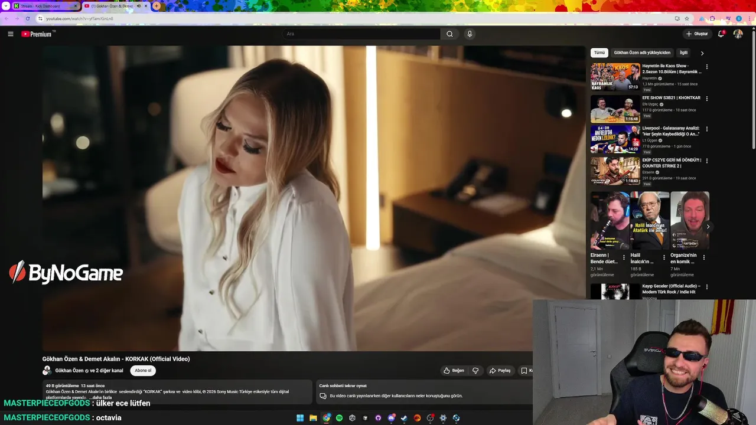Click the address bar URL
Screen dimensions: 756x425
tap(80, 18)
